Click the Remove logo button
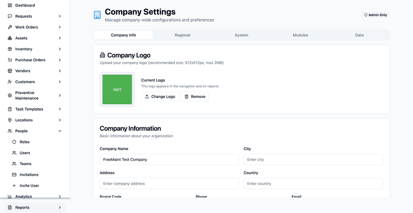The height and width of the screenshot is (213, 413). tap(195, 97)
